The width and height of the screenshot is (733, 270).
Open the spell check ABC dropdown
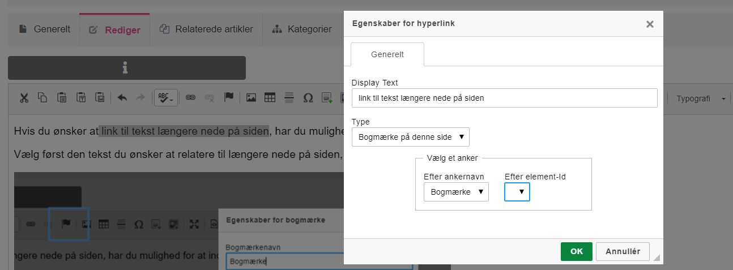[x=167, y=97]
